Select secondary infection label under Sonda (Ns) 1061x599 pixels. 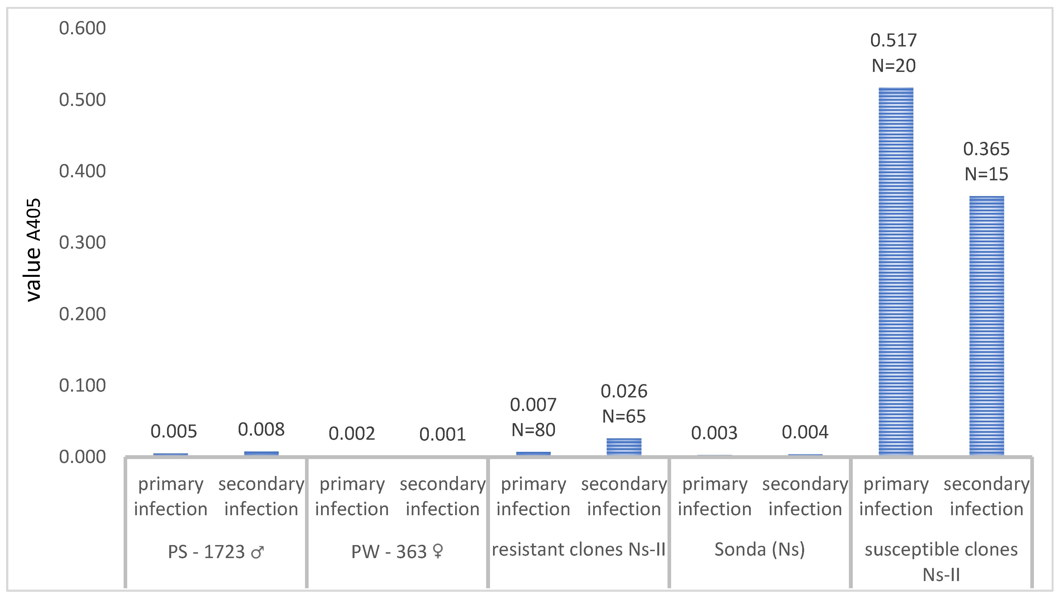(805, 496)
